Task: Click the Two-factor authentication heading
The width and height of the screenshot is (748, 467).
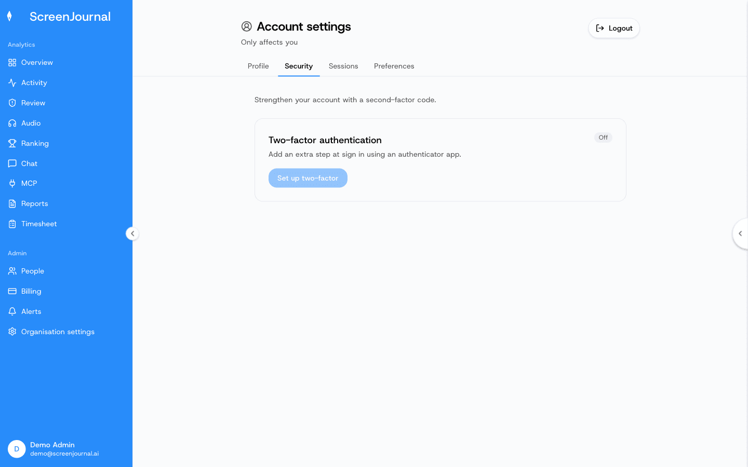Action: [325, 140]
